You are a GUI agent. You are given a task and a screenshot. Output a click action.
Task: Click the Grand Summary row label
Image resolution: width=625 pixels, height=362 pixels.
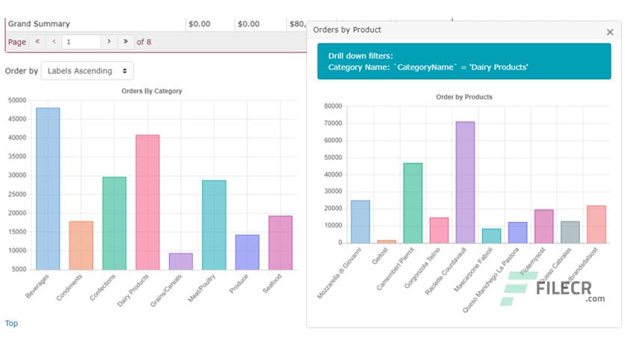(x=39, y=24)
